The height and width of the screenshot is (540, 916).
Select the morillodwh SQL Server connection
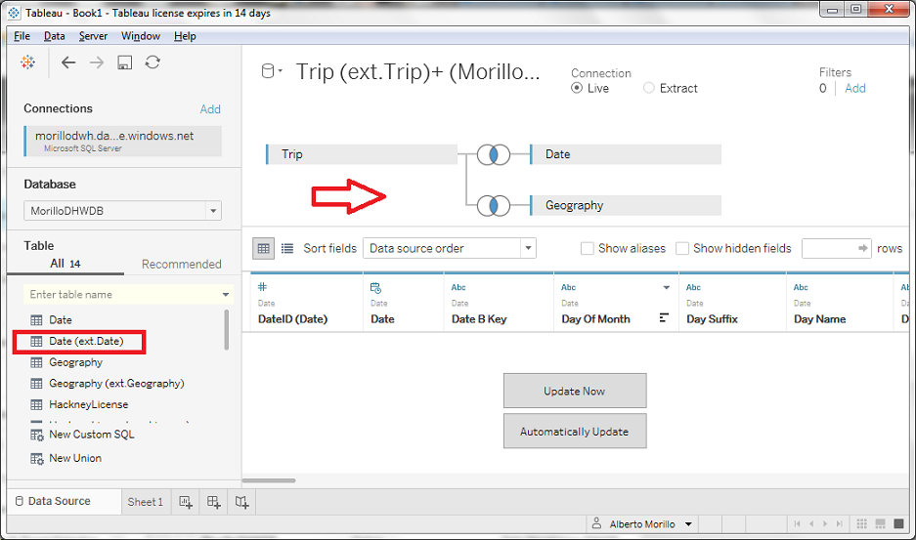(x=122, y=142)
